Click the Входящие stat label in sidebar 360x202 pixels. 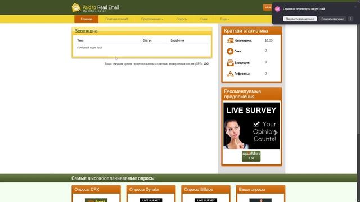pyautogui.click(x=242, y=62)
